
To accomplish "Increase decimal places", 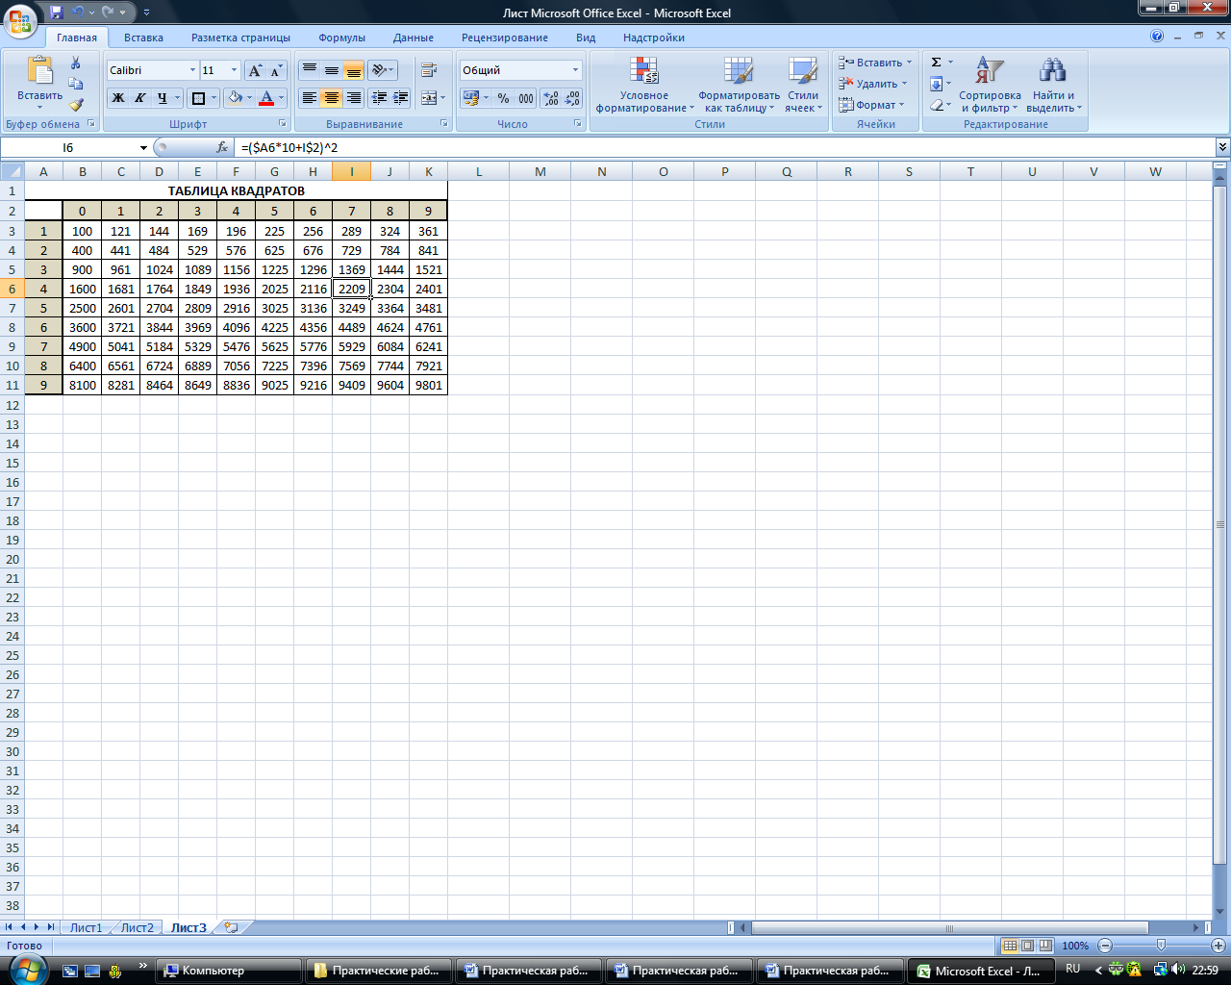I will point(551,98).
